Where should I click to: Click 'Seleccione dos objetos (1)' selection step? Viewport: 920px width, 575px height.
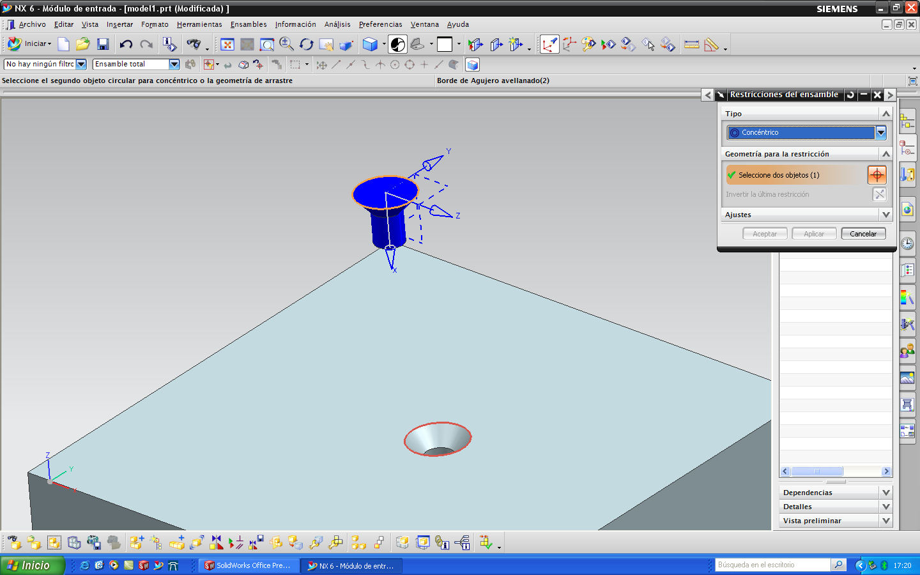tap(795, 175)
